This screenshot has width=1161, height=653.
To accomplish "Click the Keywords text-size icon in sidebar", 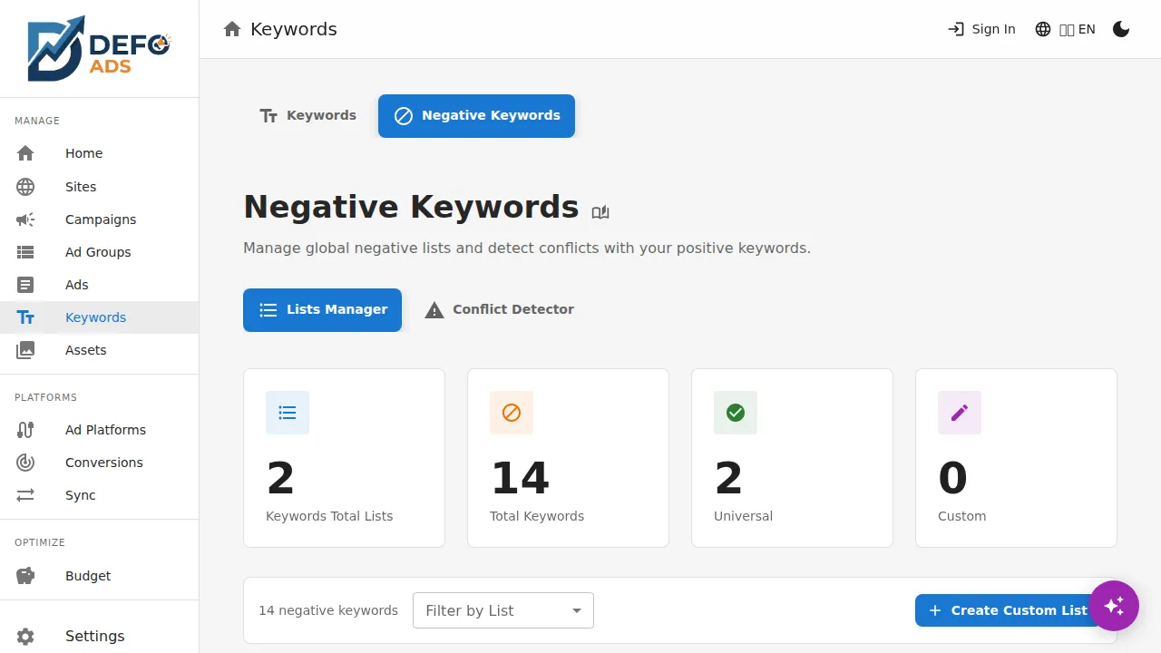I will click(x=25, y=317).
